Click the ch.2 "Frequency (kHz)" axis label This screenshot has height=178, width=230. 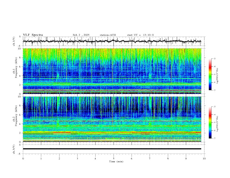click(16, 116)
